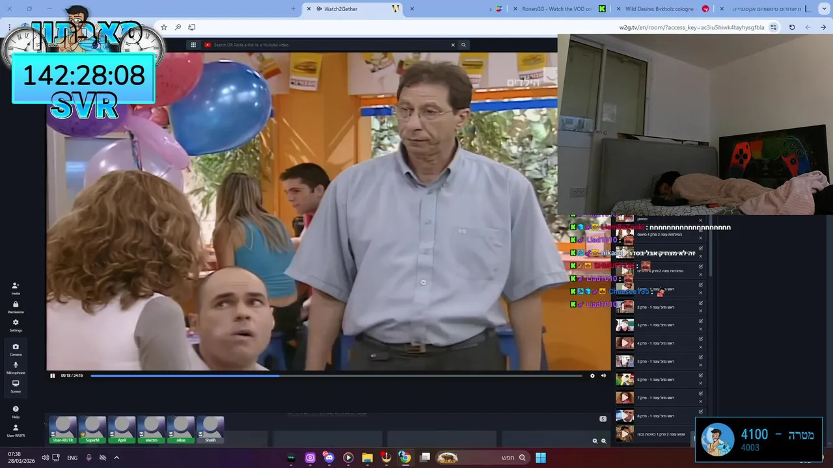This screenshot has width=833, height=468.
Task: Close the Wild Desires Birkholz cologne tab
Action: pyautogui.click(x=618, y=9)
